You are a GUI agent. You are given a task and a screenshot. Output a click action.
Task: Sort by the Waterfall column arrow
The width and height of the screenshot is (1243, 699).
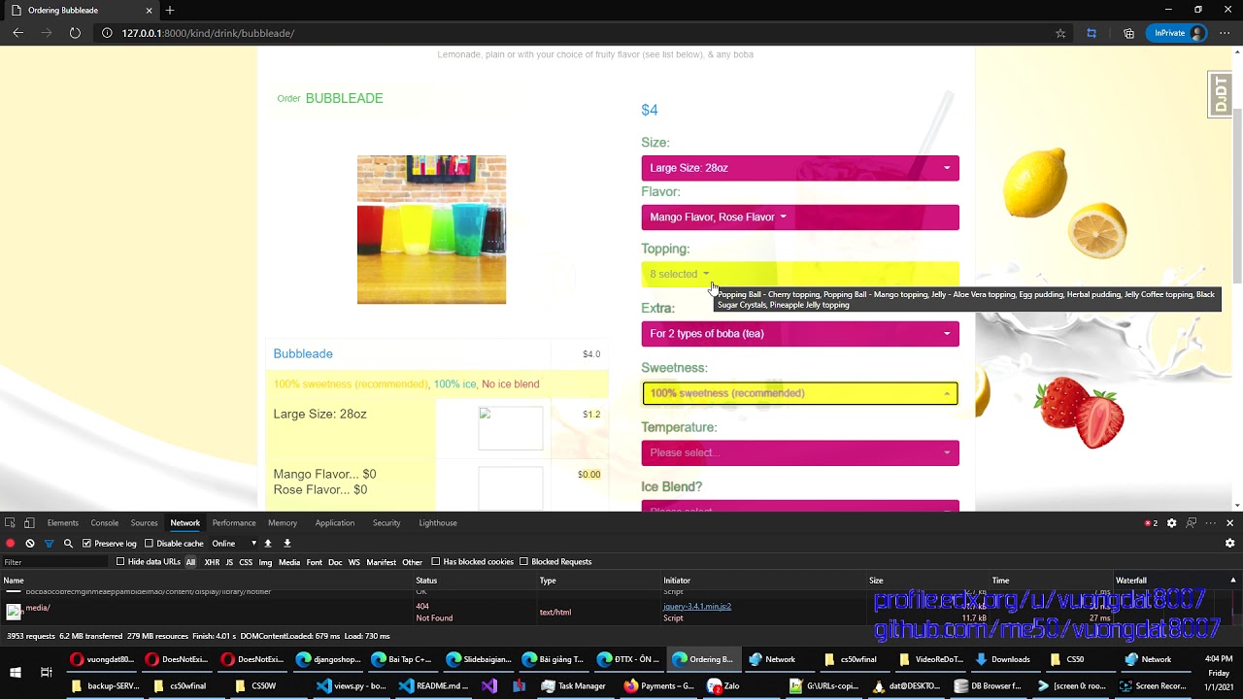point(1235,581)
